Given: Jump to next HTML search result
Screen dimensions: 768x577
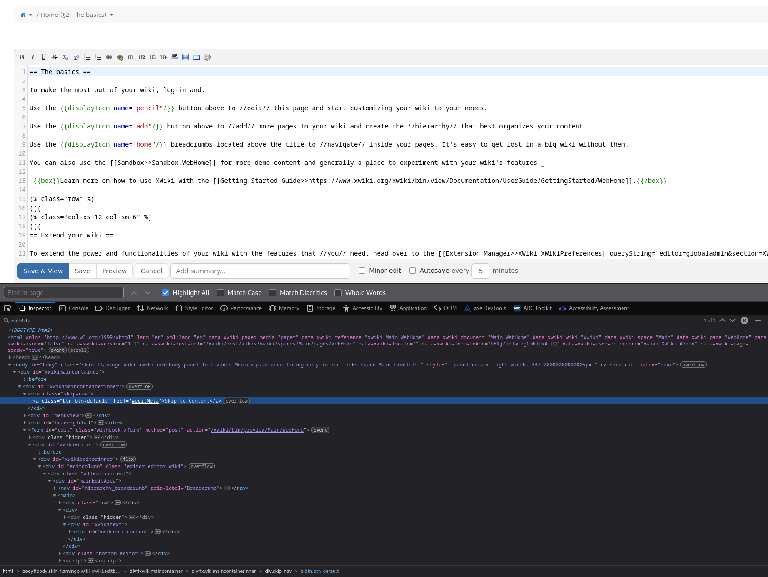Looking at the screenshot, I should tap(733, 321).
